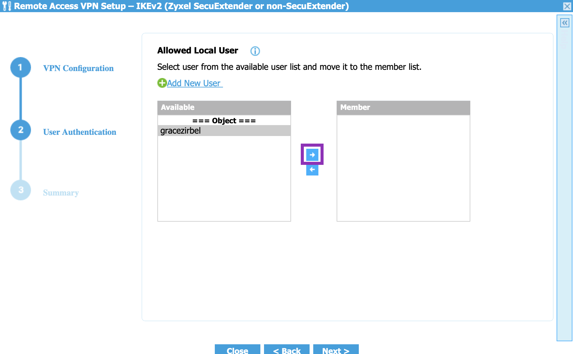This screenshot has width=573, height=354.
Task: Click the wizard icon in the title bar
Action: coord(7,6)
